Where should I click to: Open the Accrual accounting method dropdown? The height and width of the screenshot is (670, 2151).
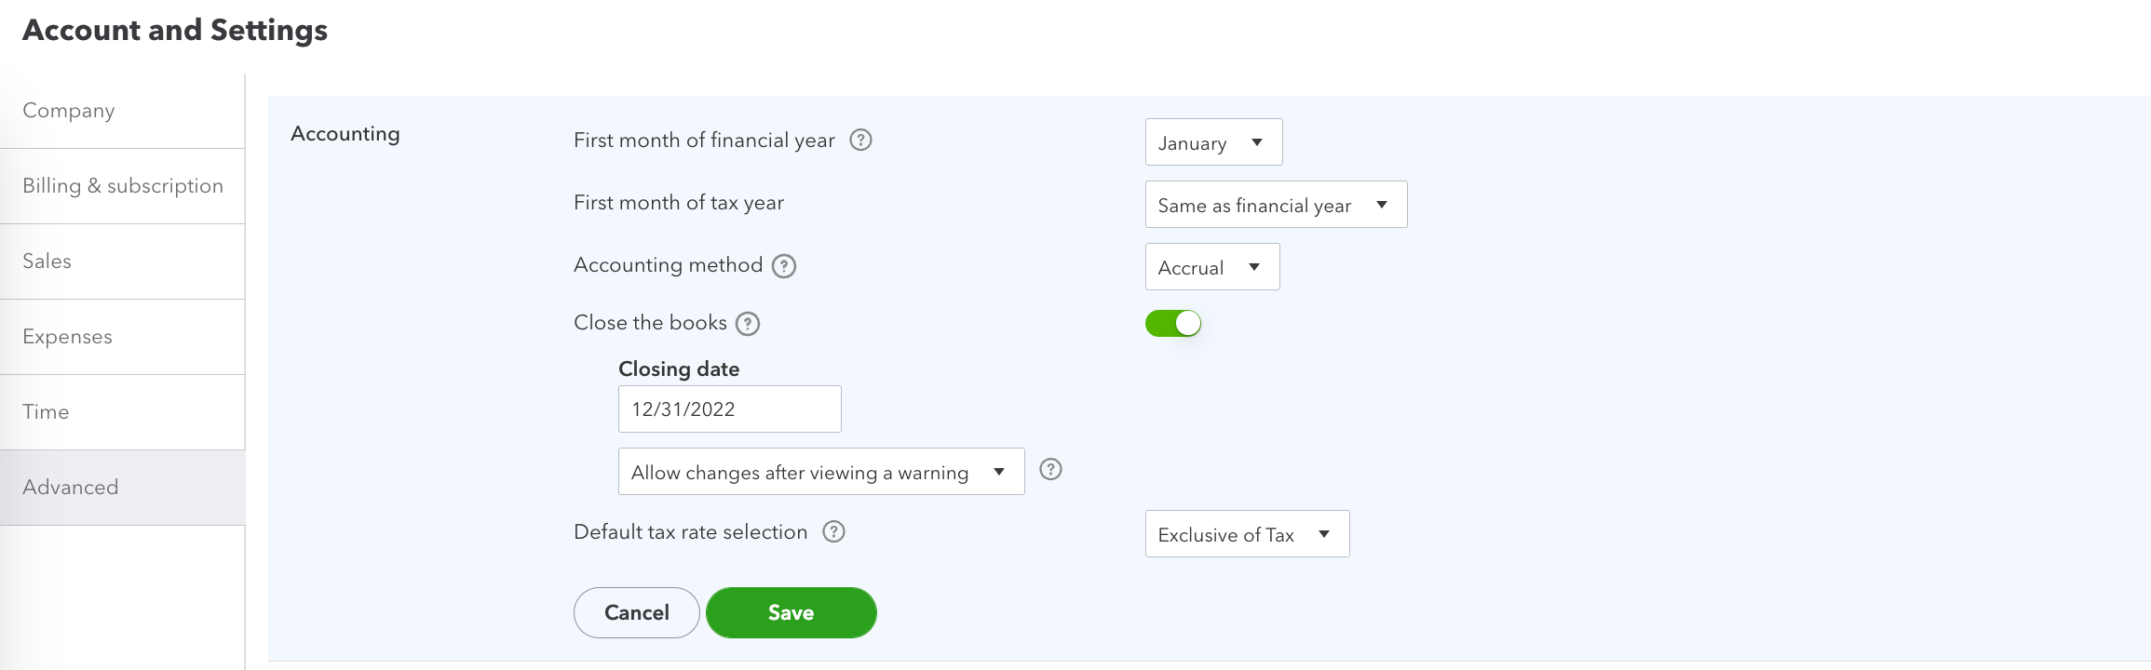coord(1212,267)
